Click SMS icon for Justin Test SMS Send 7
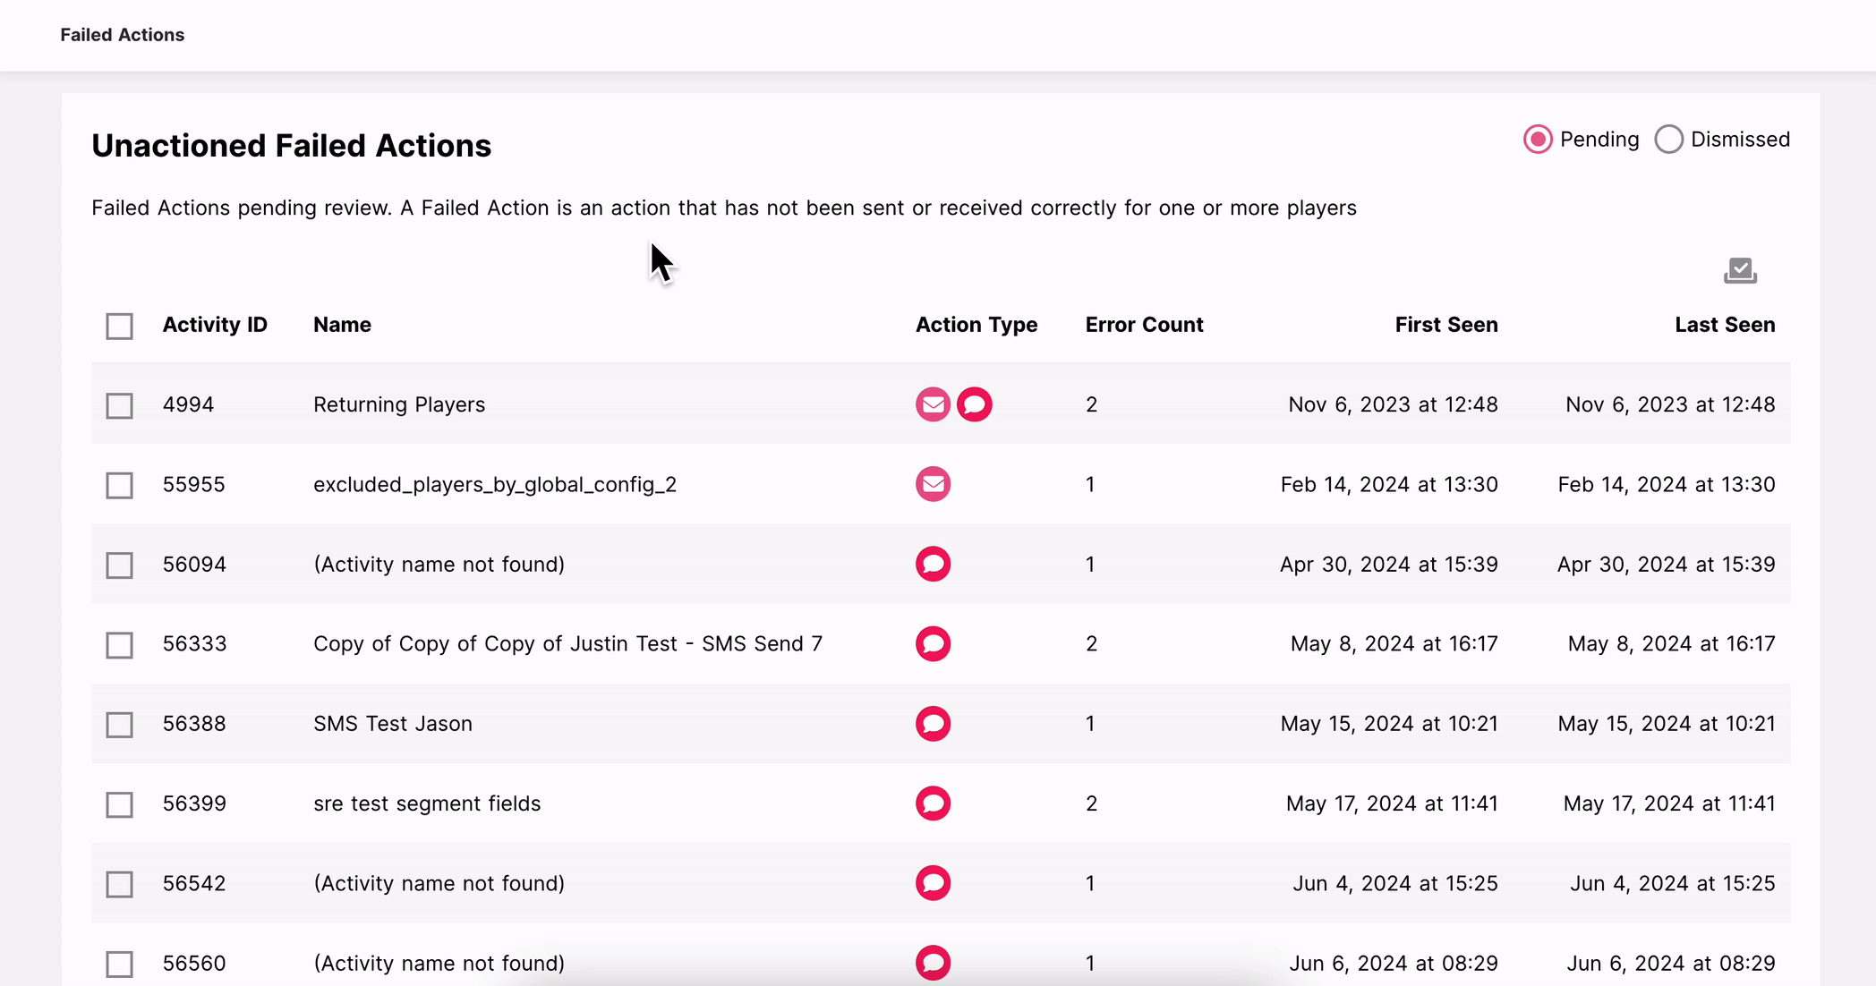The width and height of the screenshot is (1876, 986). pos(933,644)
